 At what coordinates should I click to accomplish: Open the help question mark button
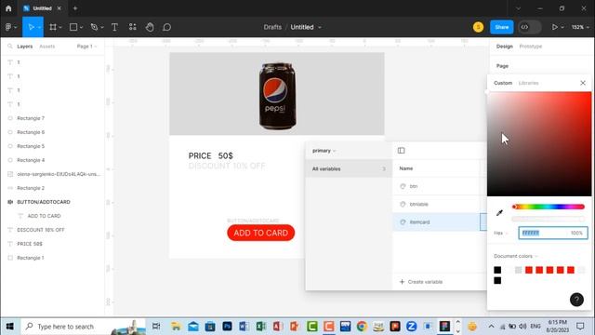576,300
